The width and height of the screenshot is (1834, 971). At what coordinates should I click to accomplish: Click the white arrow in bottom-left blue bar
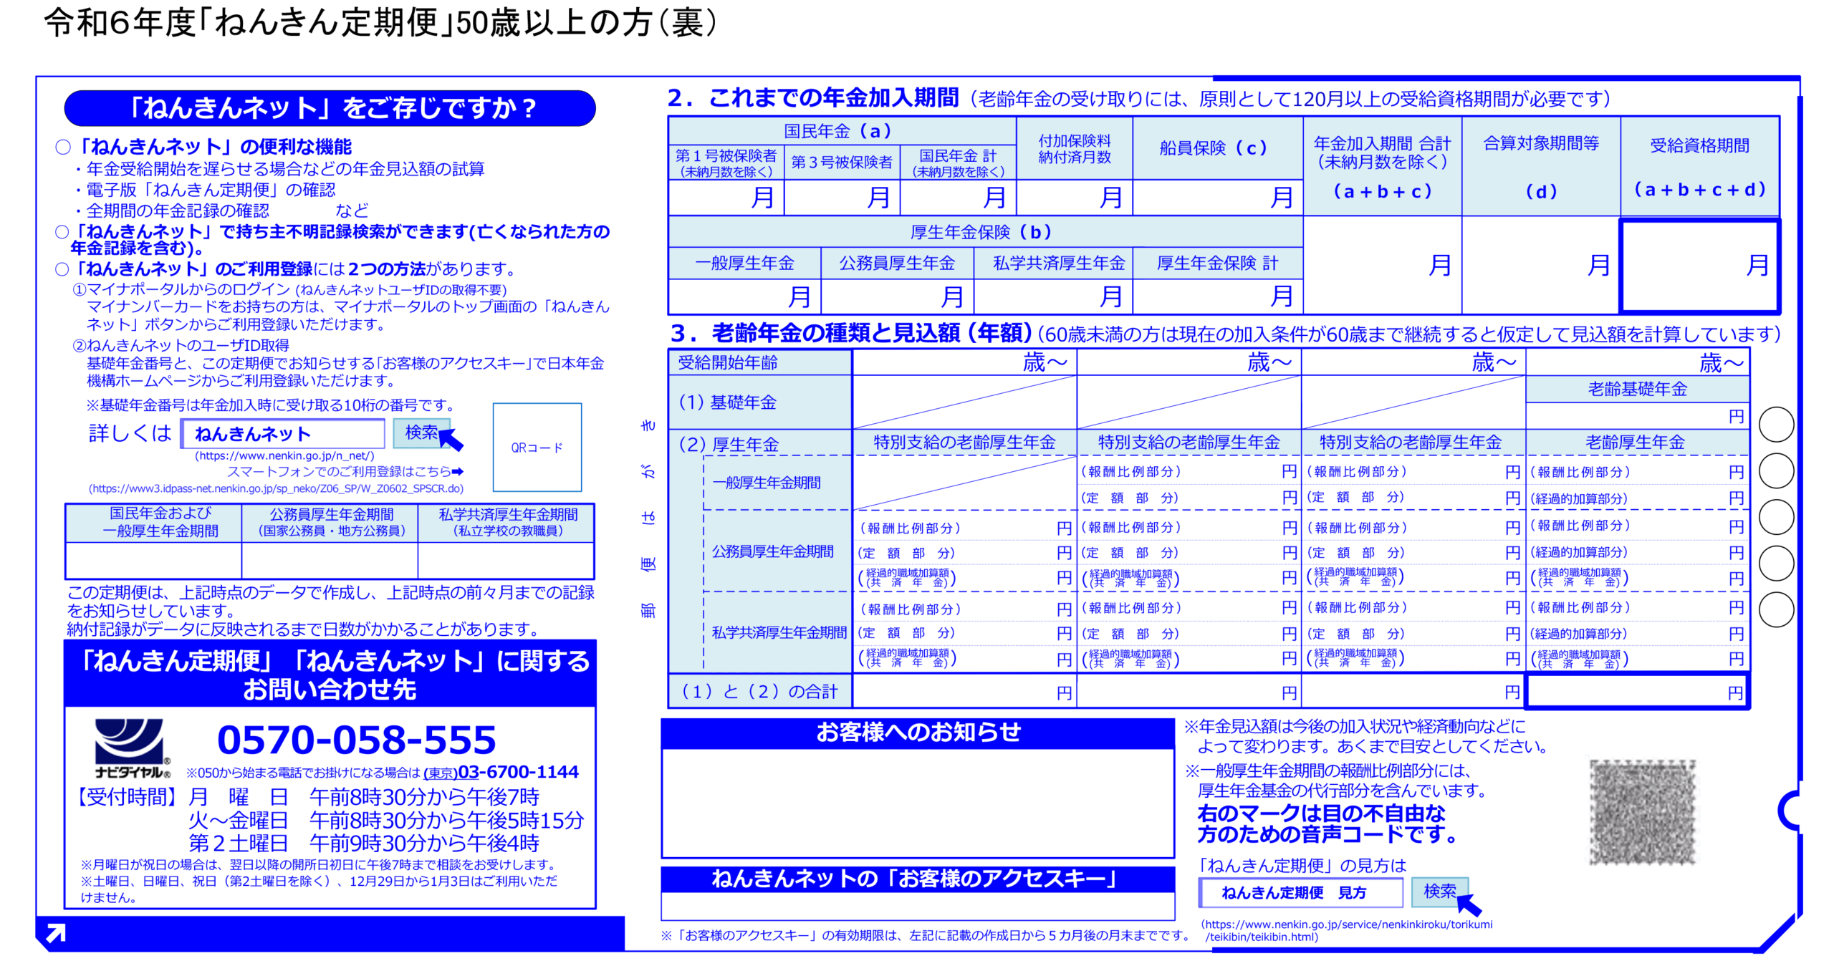tap(55, 932)
